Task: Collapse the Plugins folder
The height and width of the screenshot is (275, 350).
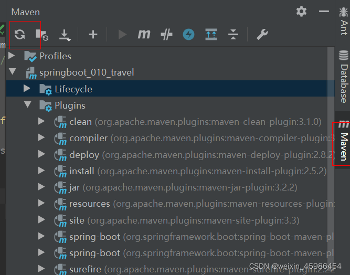Action: [x=28, y=104]
